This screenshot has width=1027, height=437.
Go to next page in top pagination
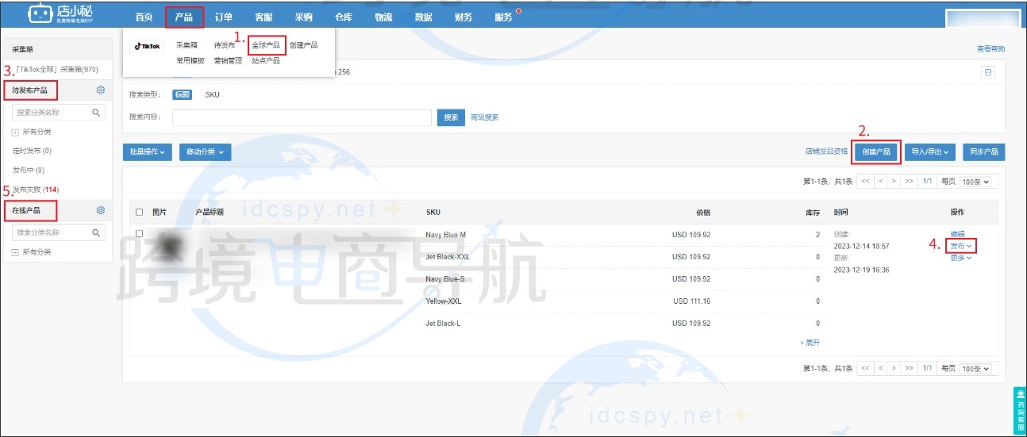click(x=894, y=182)
